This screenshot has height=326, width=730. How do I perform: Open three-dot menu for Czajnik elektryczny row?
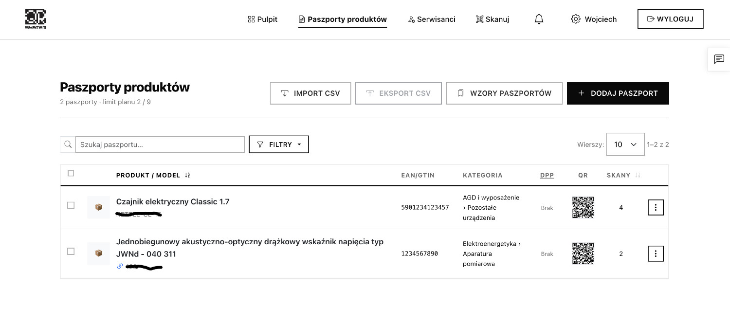(x=656, y=208)
